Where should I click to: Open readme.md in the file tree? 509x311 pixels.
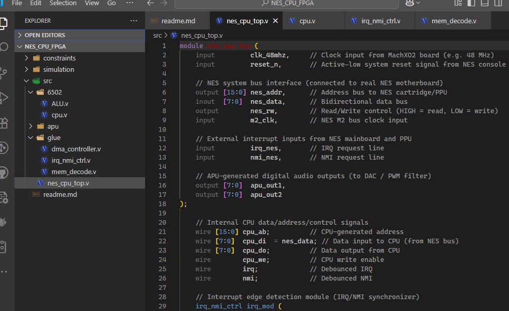[x=79, y=194]
